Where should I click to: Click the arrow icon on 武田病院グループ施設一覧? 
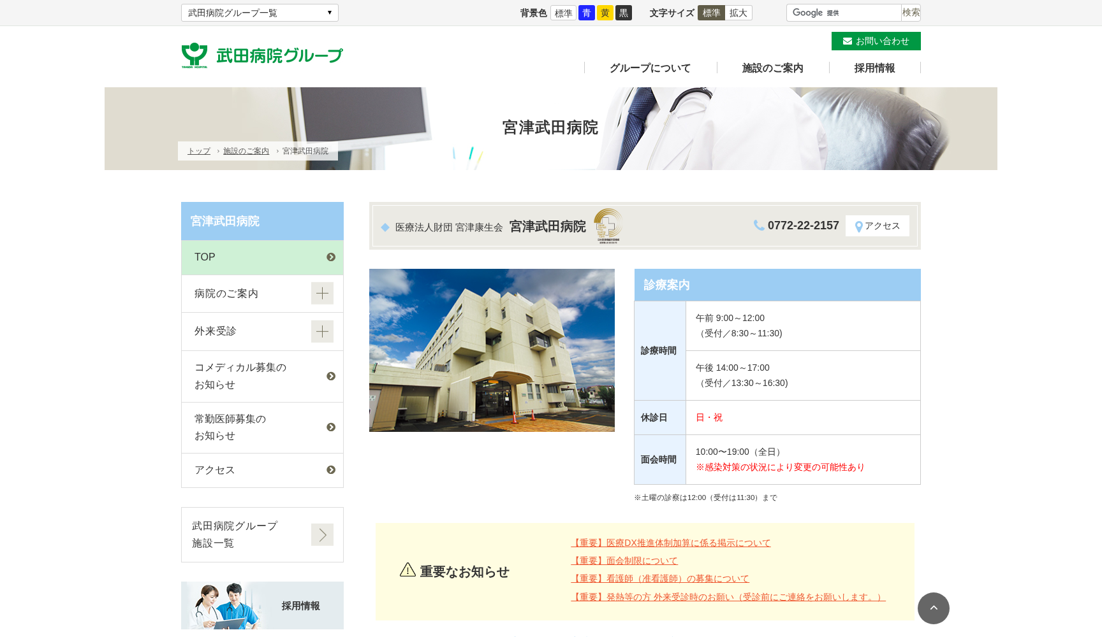(323, 534)
